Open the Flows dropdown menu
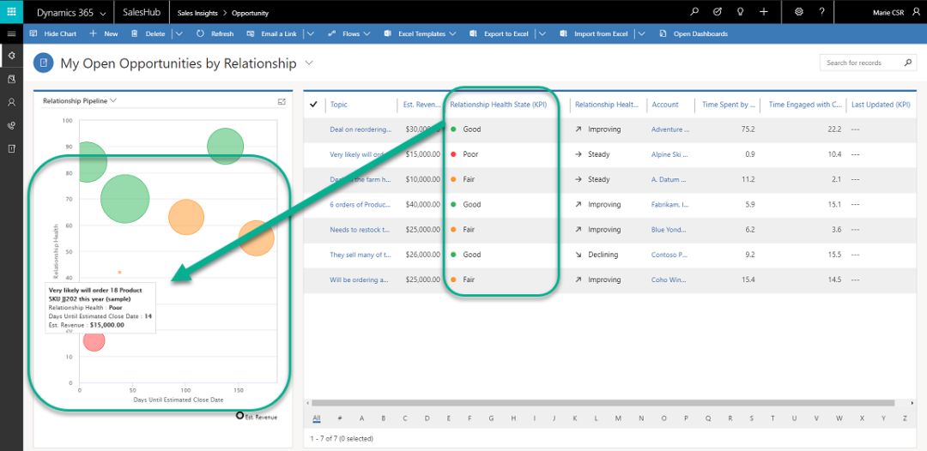 pyautogui.click(x=349, y=33)
